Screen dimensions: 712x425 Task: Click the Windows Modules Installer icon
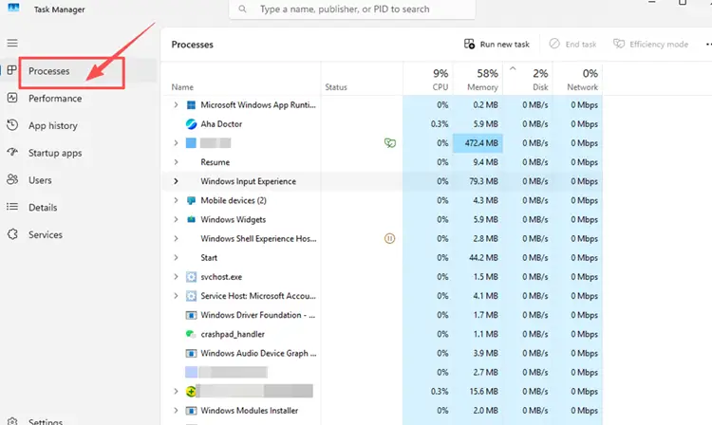[191, 411]
